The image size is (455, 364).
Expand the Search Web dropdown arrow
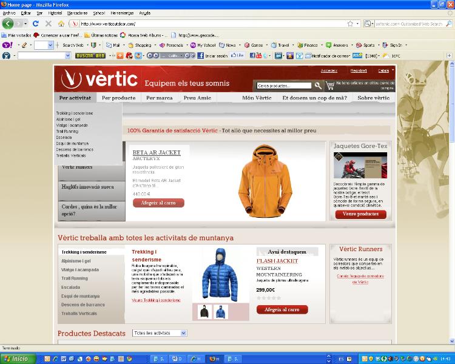[87, 45]
